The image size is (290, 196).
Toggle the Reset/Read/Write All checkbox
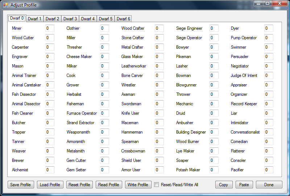click(x=157, y=184)
